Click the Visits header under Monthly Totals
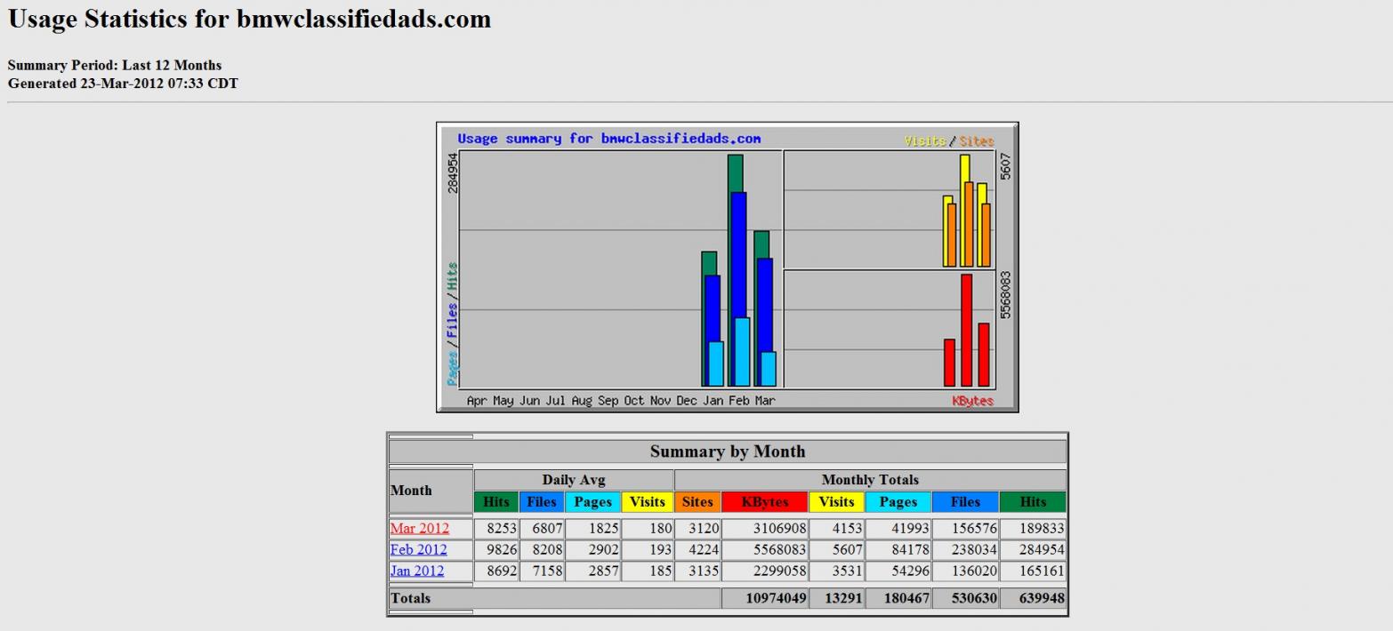Screen dimensions: 1393x631 click(836, 502)
